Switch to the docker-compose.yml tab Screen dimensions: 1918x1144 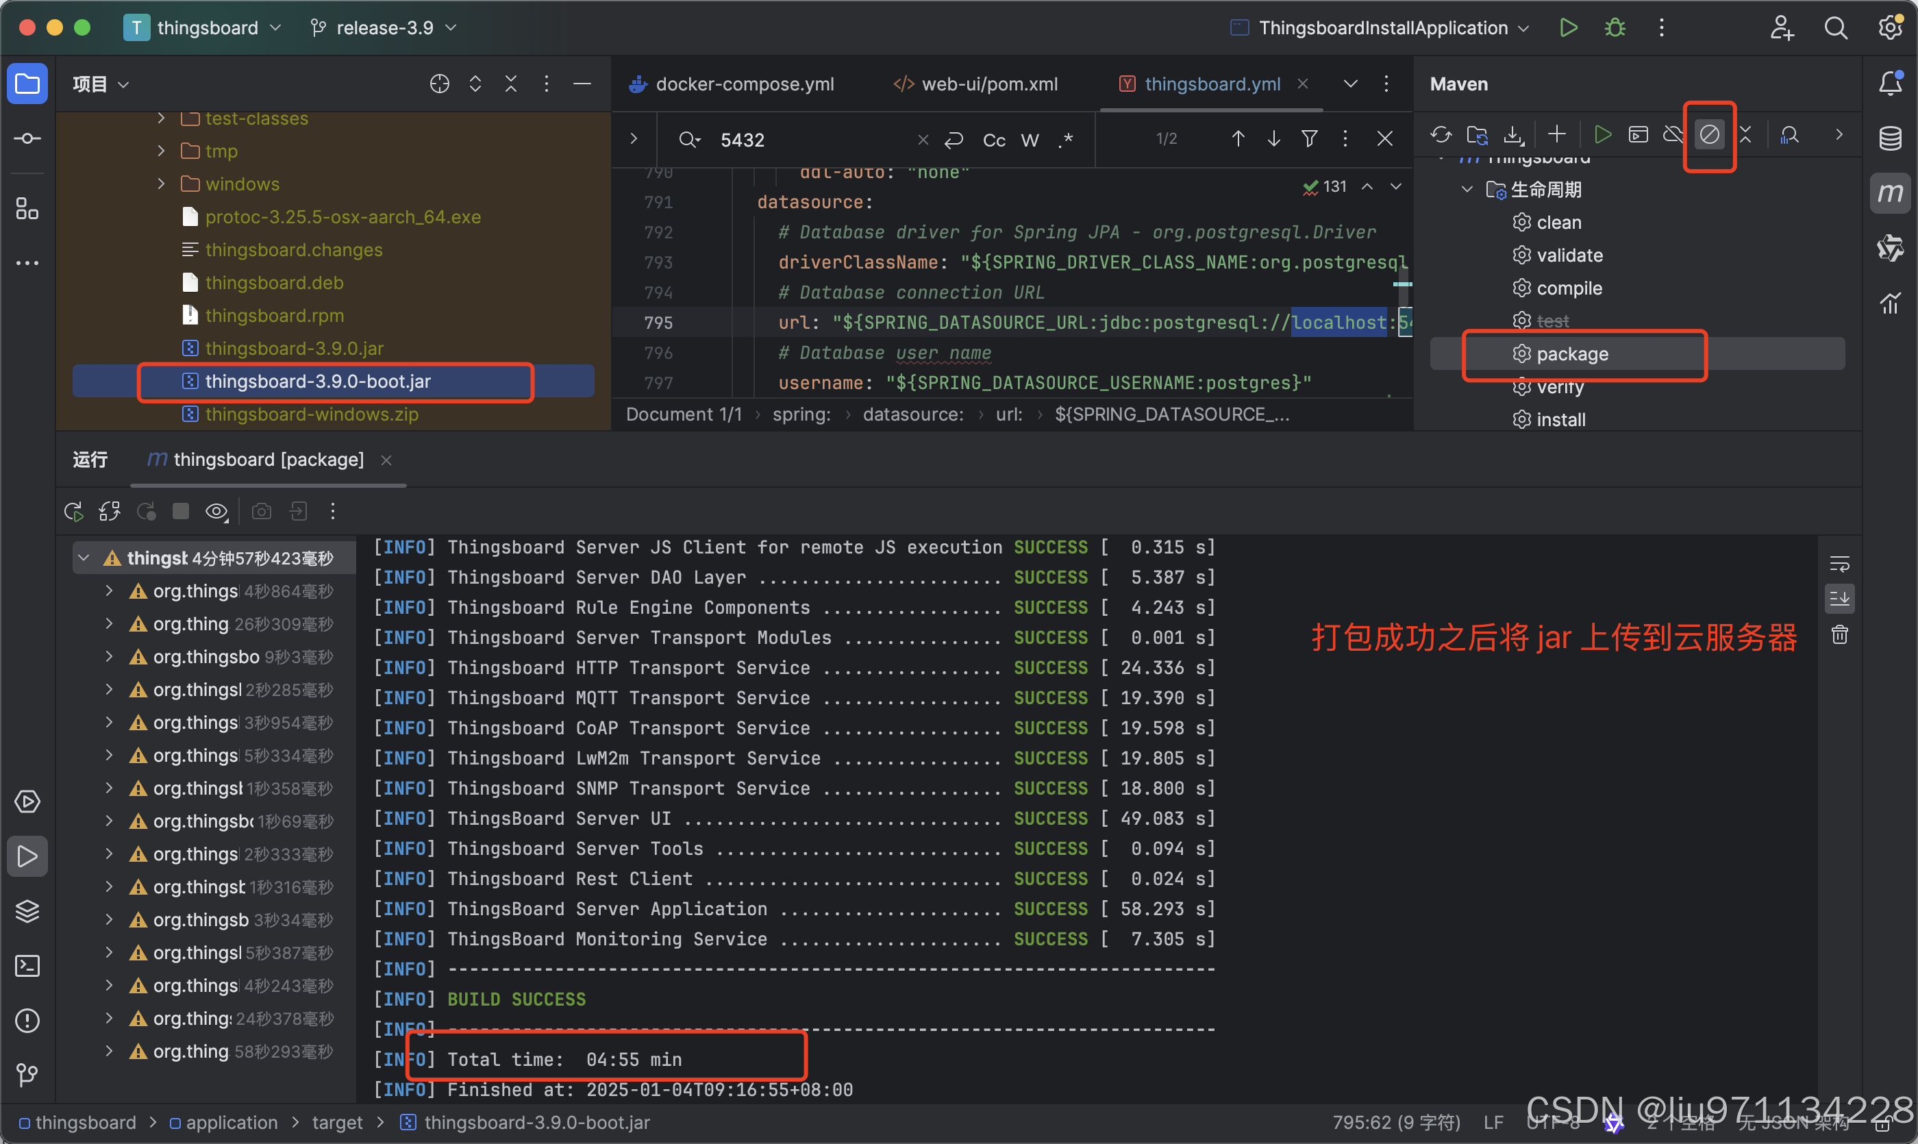coord(745,84)
